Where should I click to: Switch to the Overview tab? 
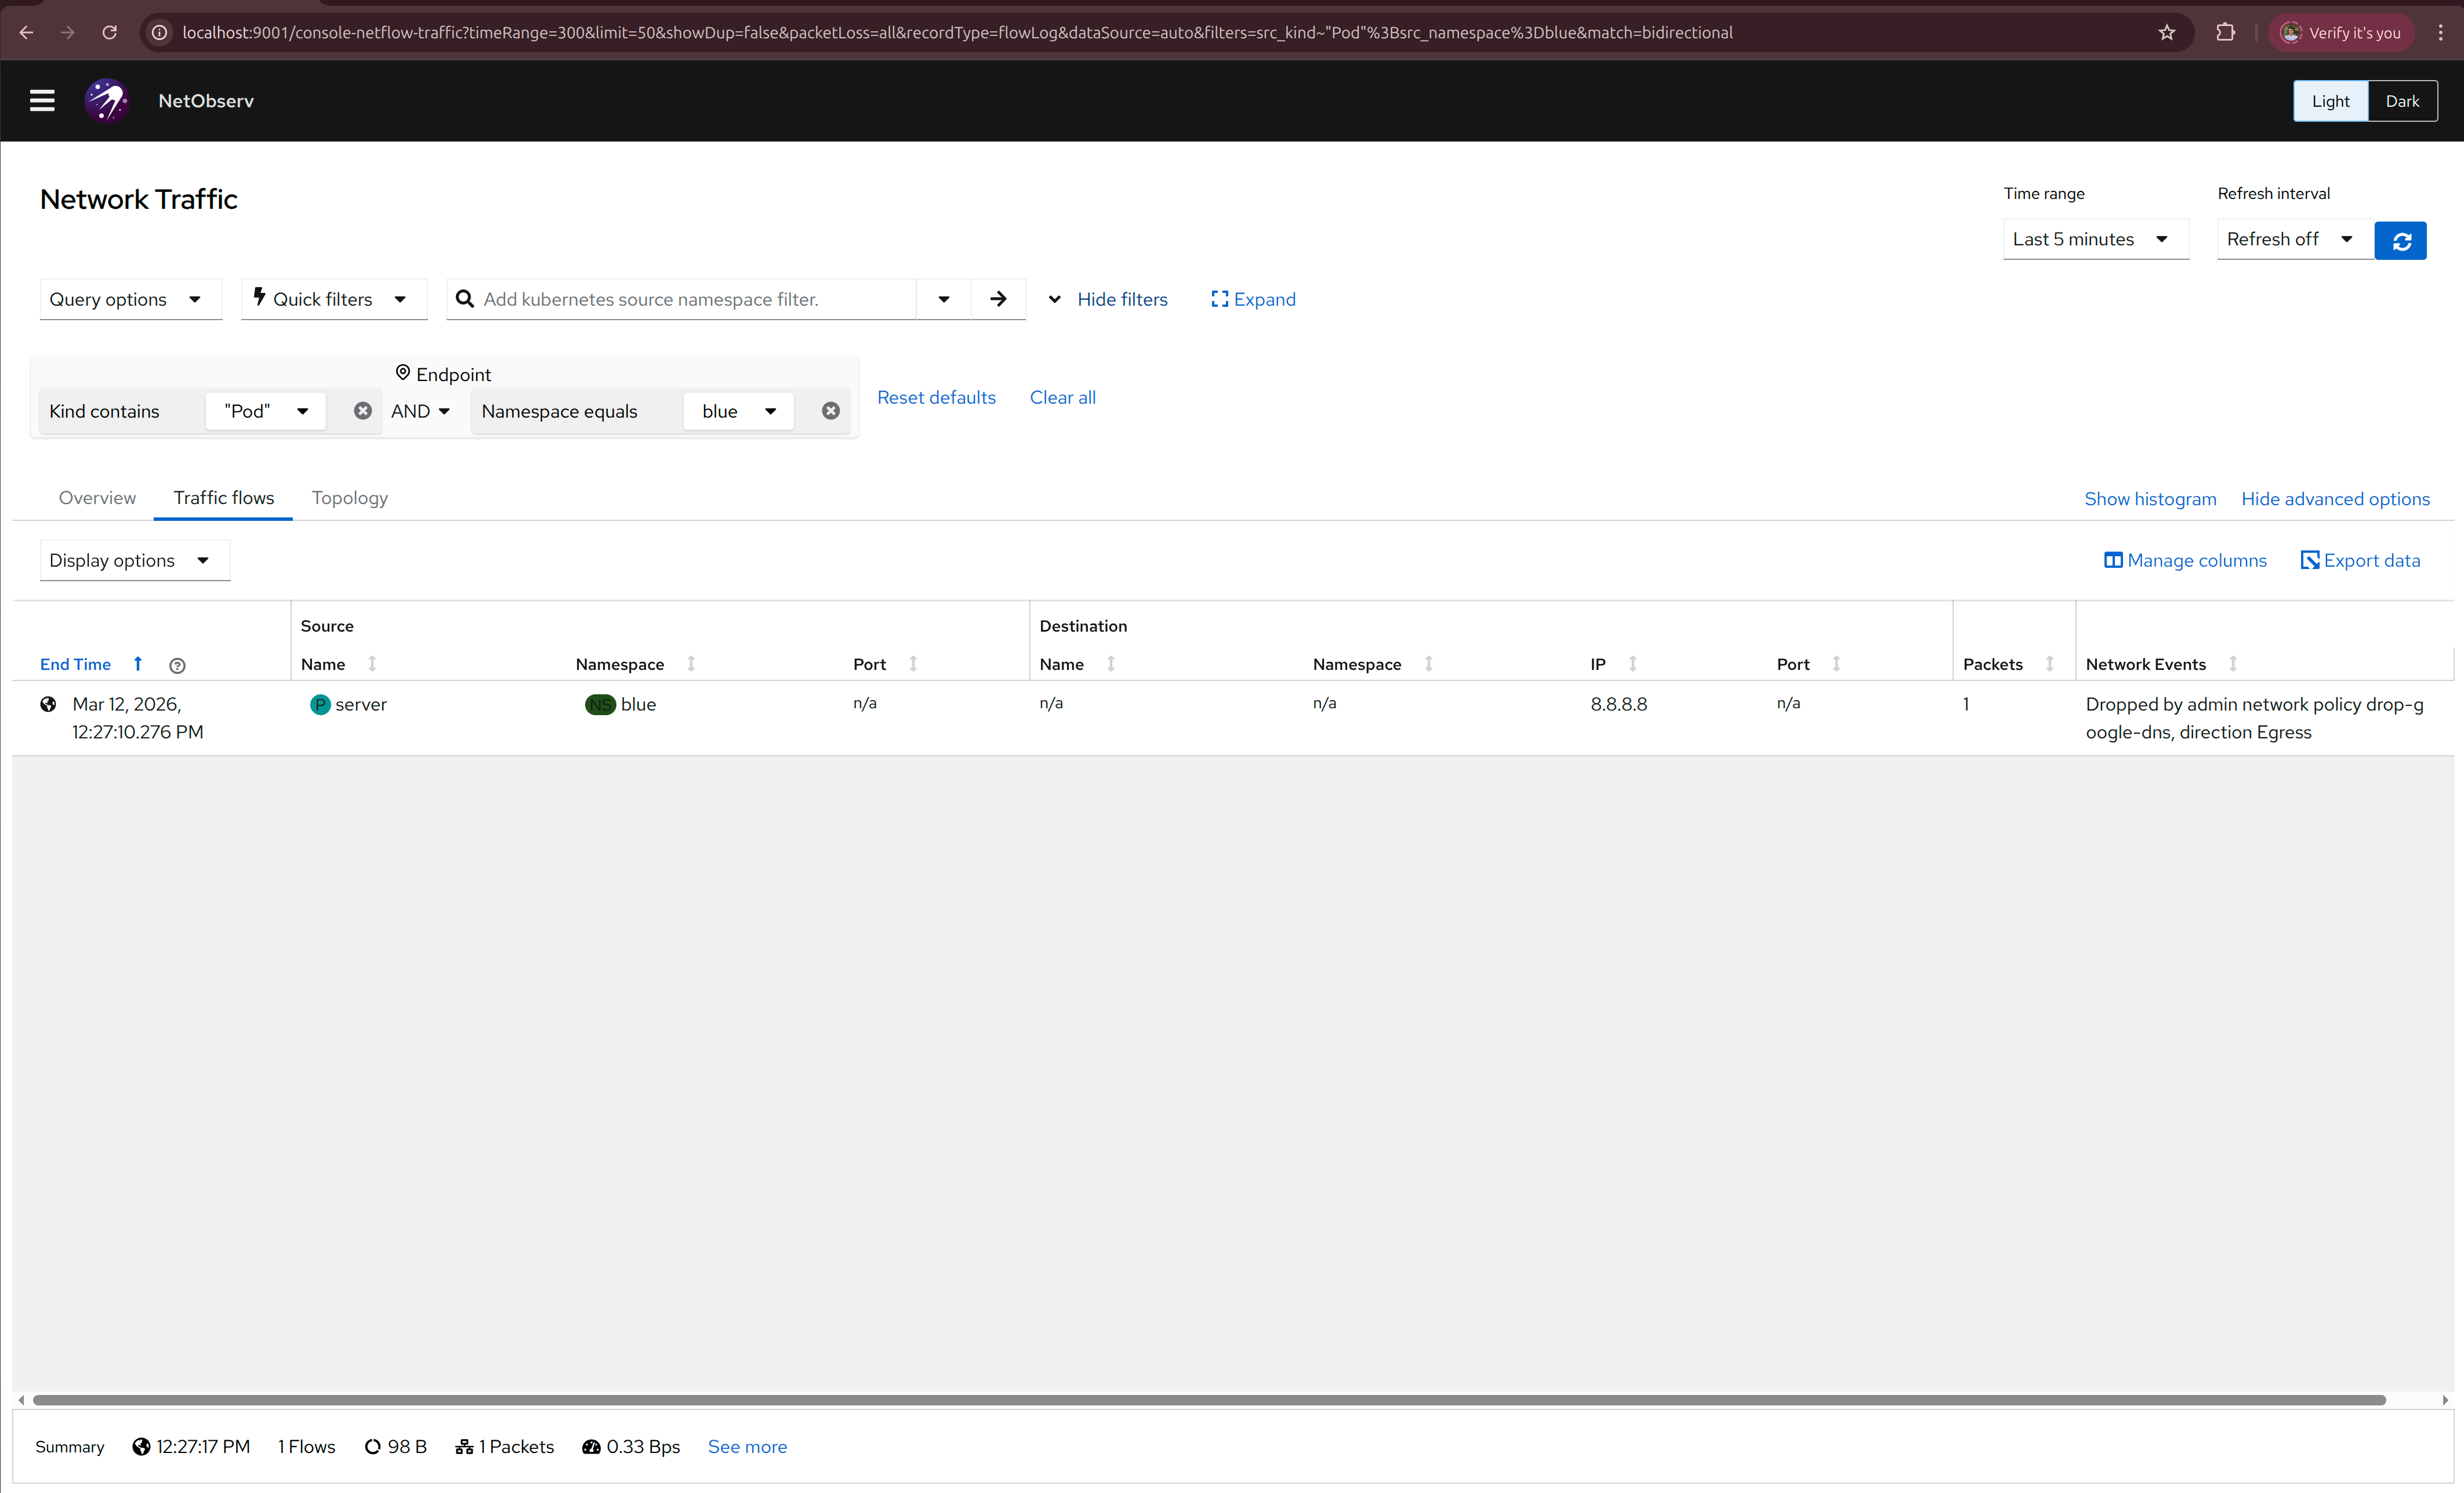point(97,498)
